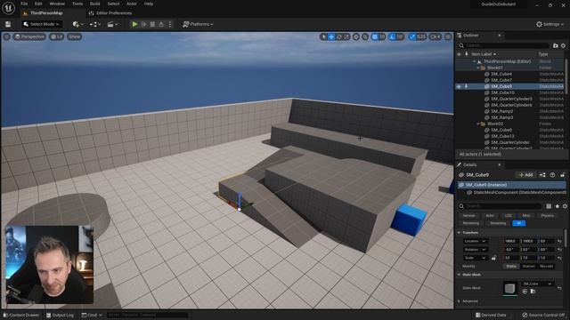Image resolution: width=570 pixels, height=320 pixels.
Task: Open the Select Mode dropdown
Action: [x=41, y=24]
